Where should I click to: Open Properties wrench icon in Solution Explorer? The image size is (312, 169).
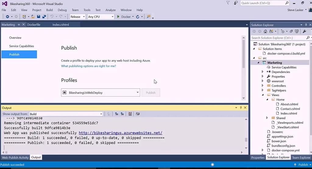(304, 31)
